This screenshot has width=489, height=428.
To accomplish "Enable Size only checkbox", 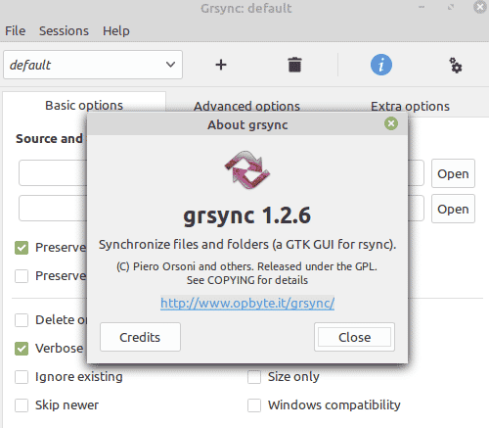I will pos(254,377).
